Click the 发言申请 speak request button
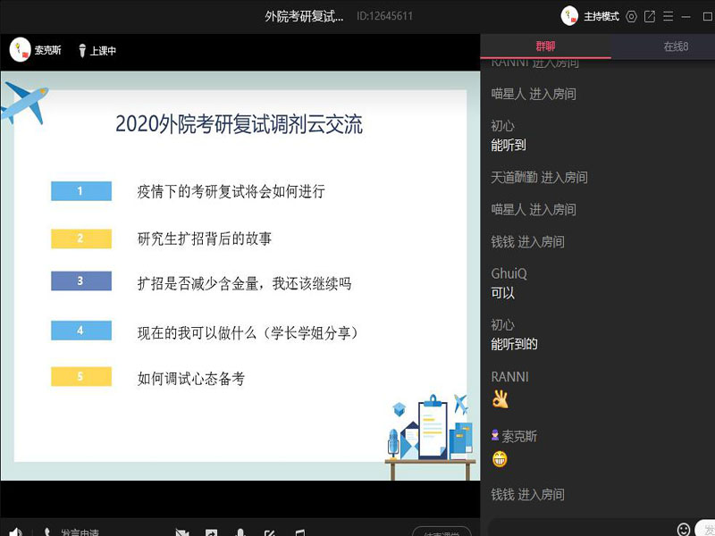Image resolution: width=715 pixels, height=536 pixels. (79, 532)
